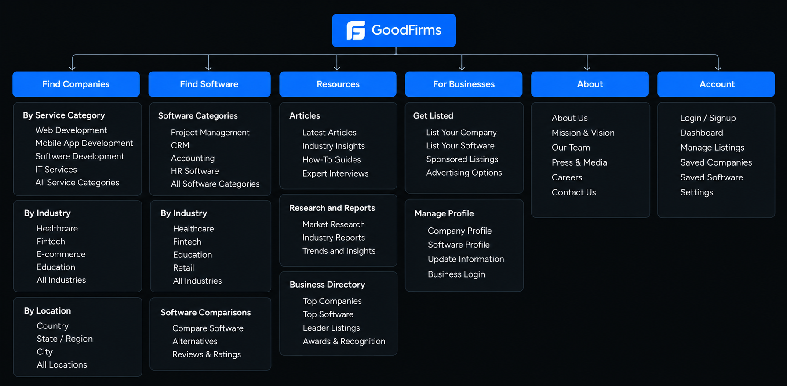Open Update Information under Manage Profile

(x=466, y=259)
